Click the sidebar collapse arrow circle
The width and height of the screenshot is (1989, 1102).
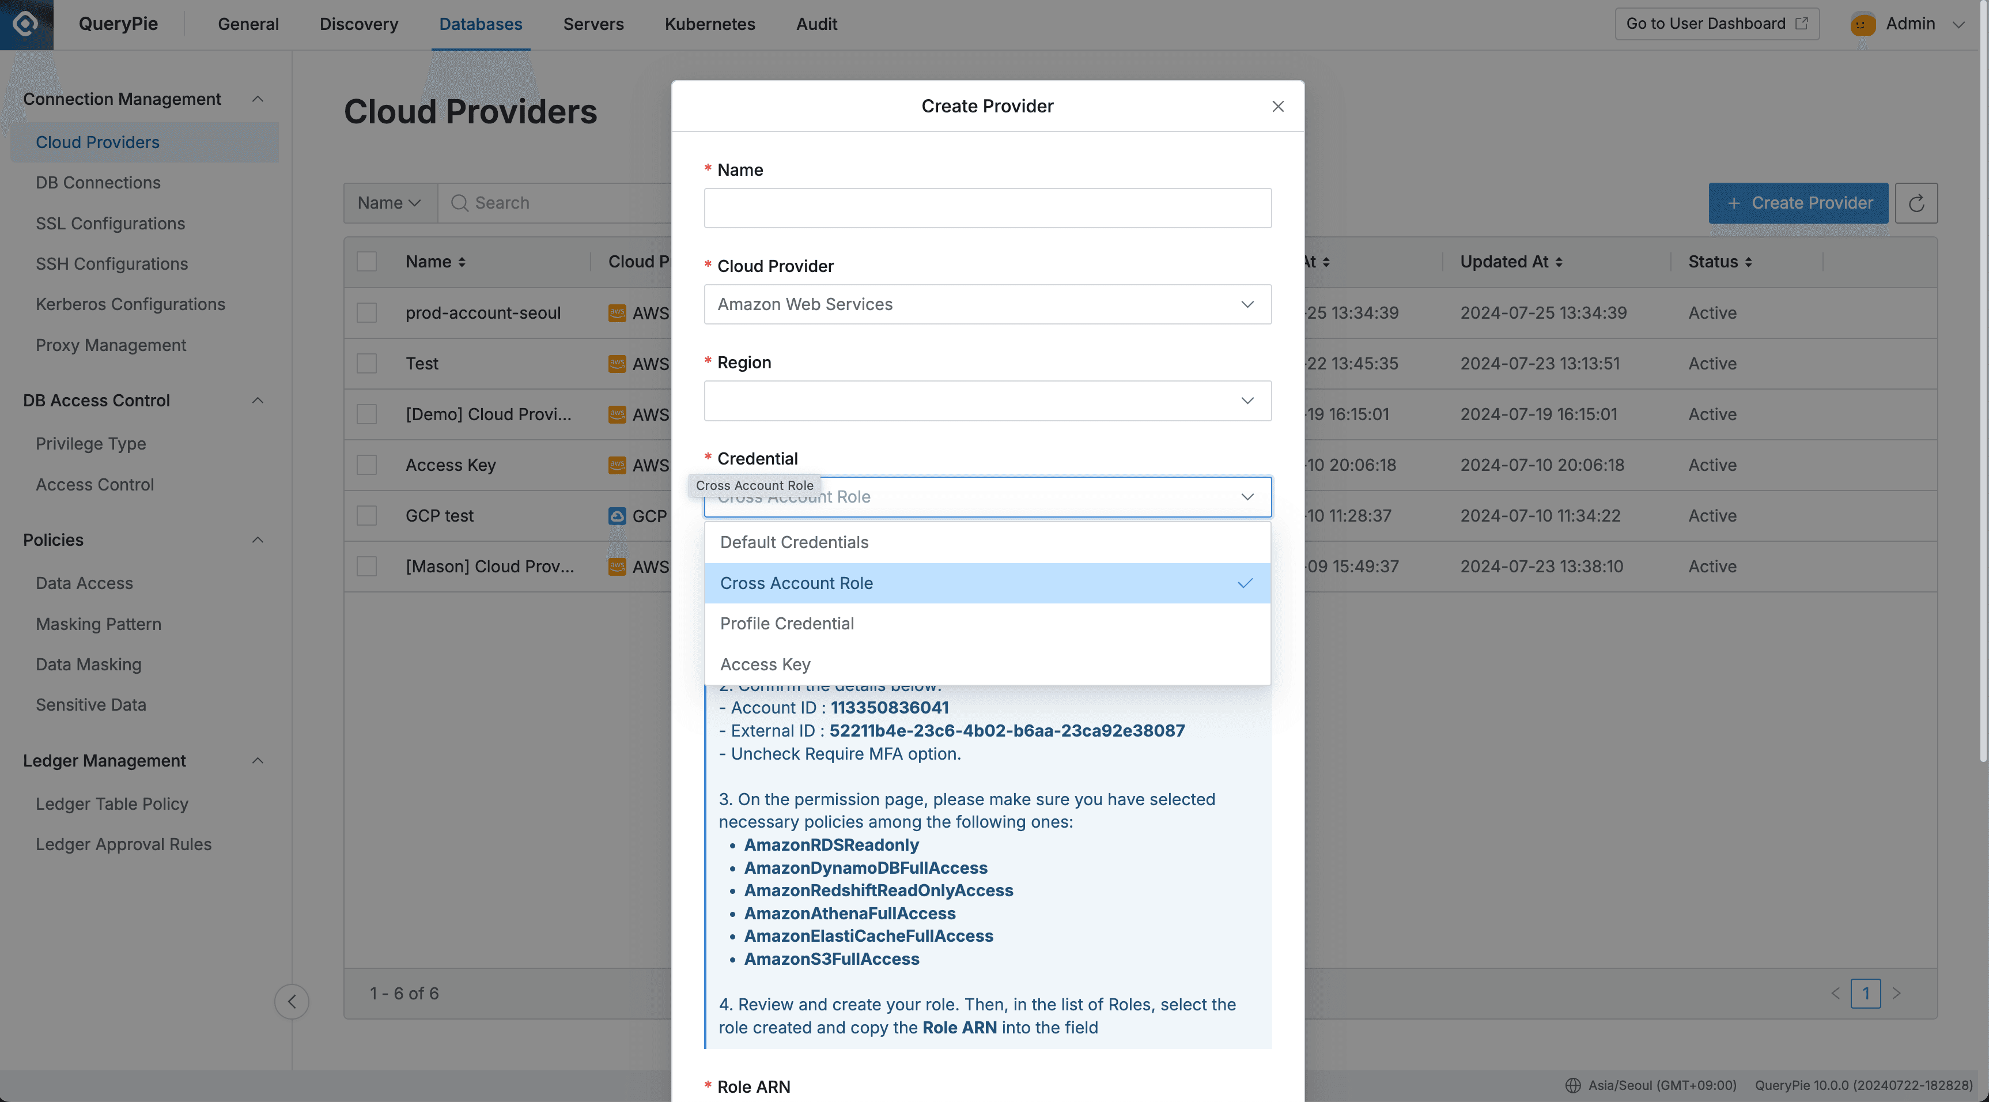[x=292, y=1001]
